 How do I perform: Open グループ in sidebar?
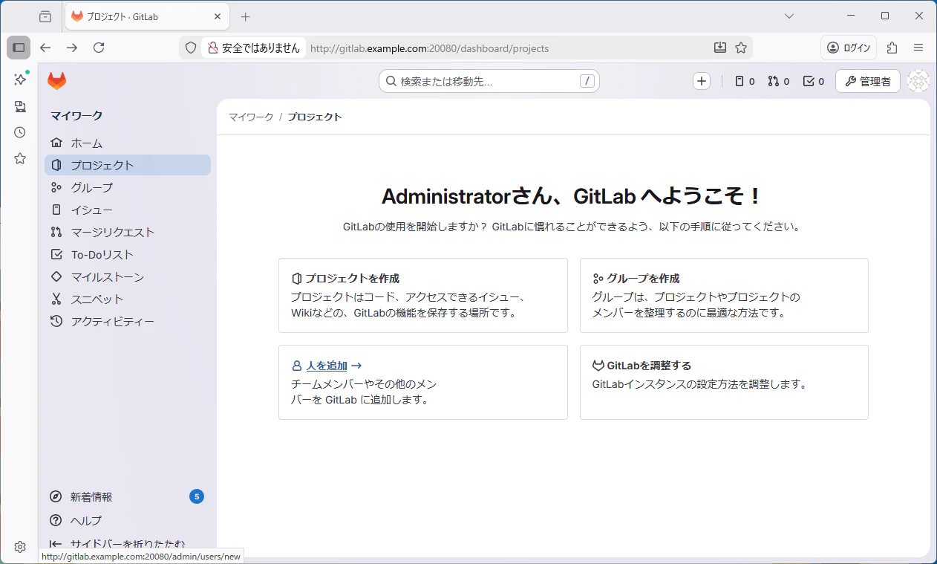pyautogui.click(x=128, y=187)
